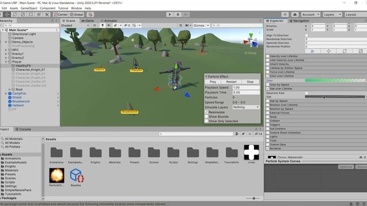The image size is (367, 206).
Task: Open the Layout dropdown
Action: click(x=356, y=14)
